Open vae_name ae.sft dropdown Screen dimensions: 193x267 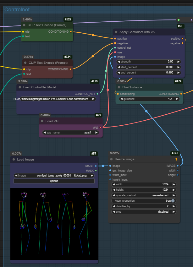pyautogui.click(x=70, y=133)
